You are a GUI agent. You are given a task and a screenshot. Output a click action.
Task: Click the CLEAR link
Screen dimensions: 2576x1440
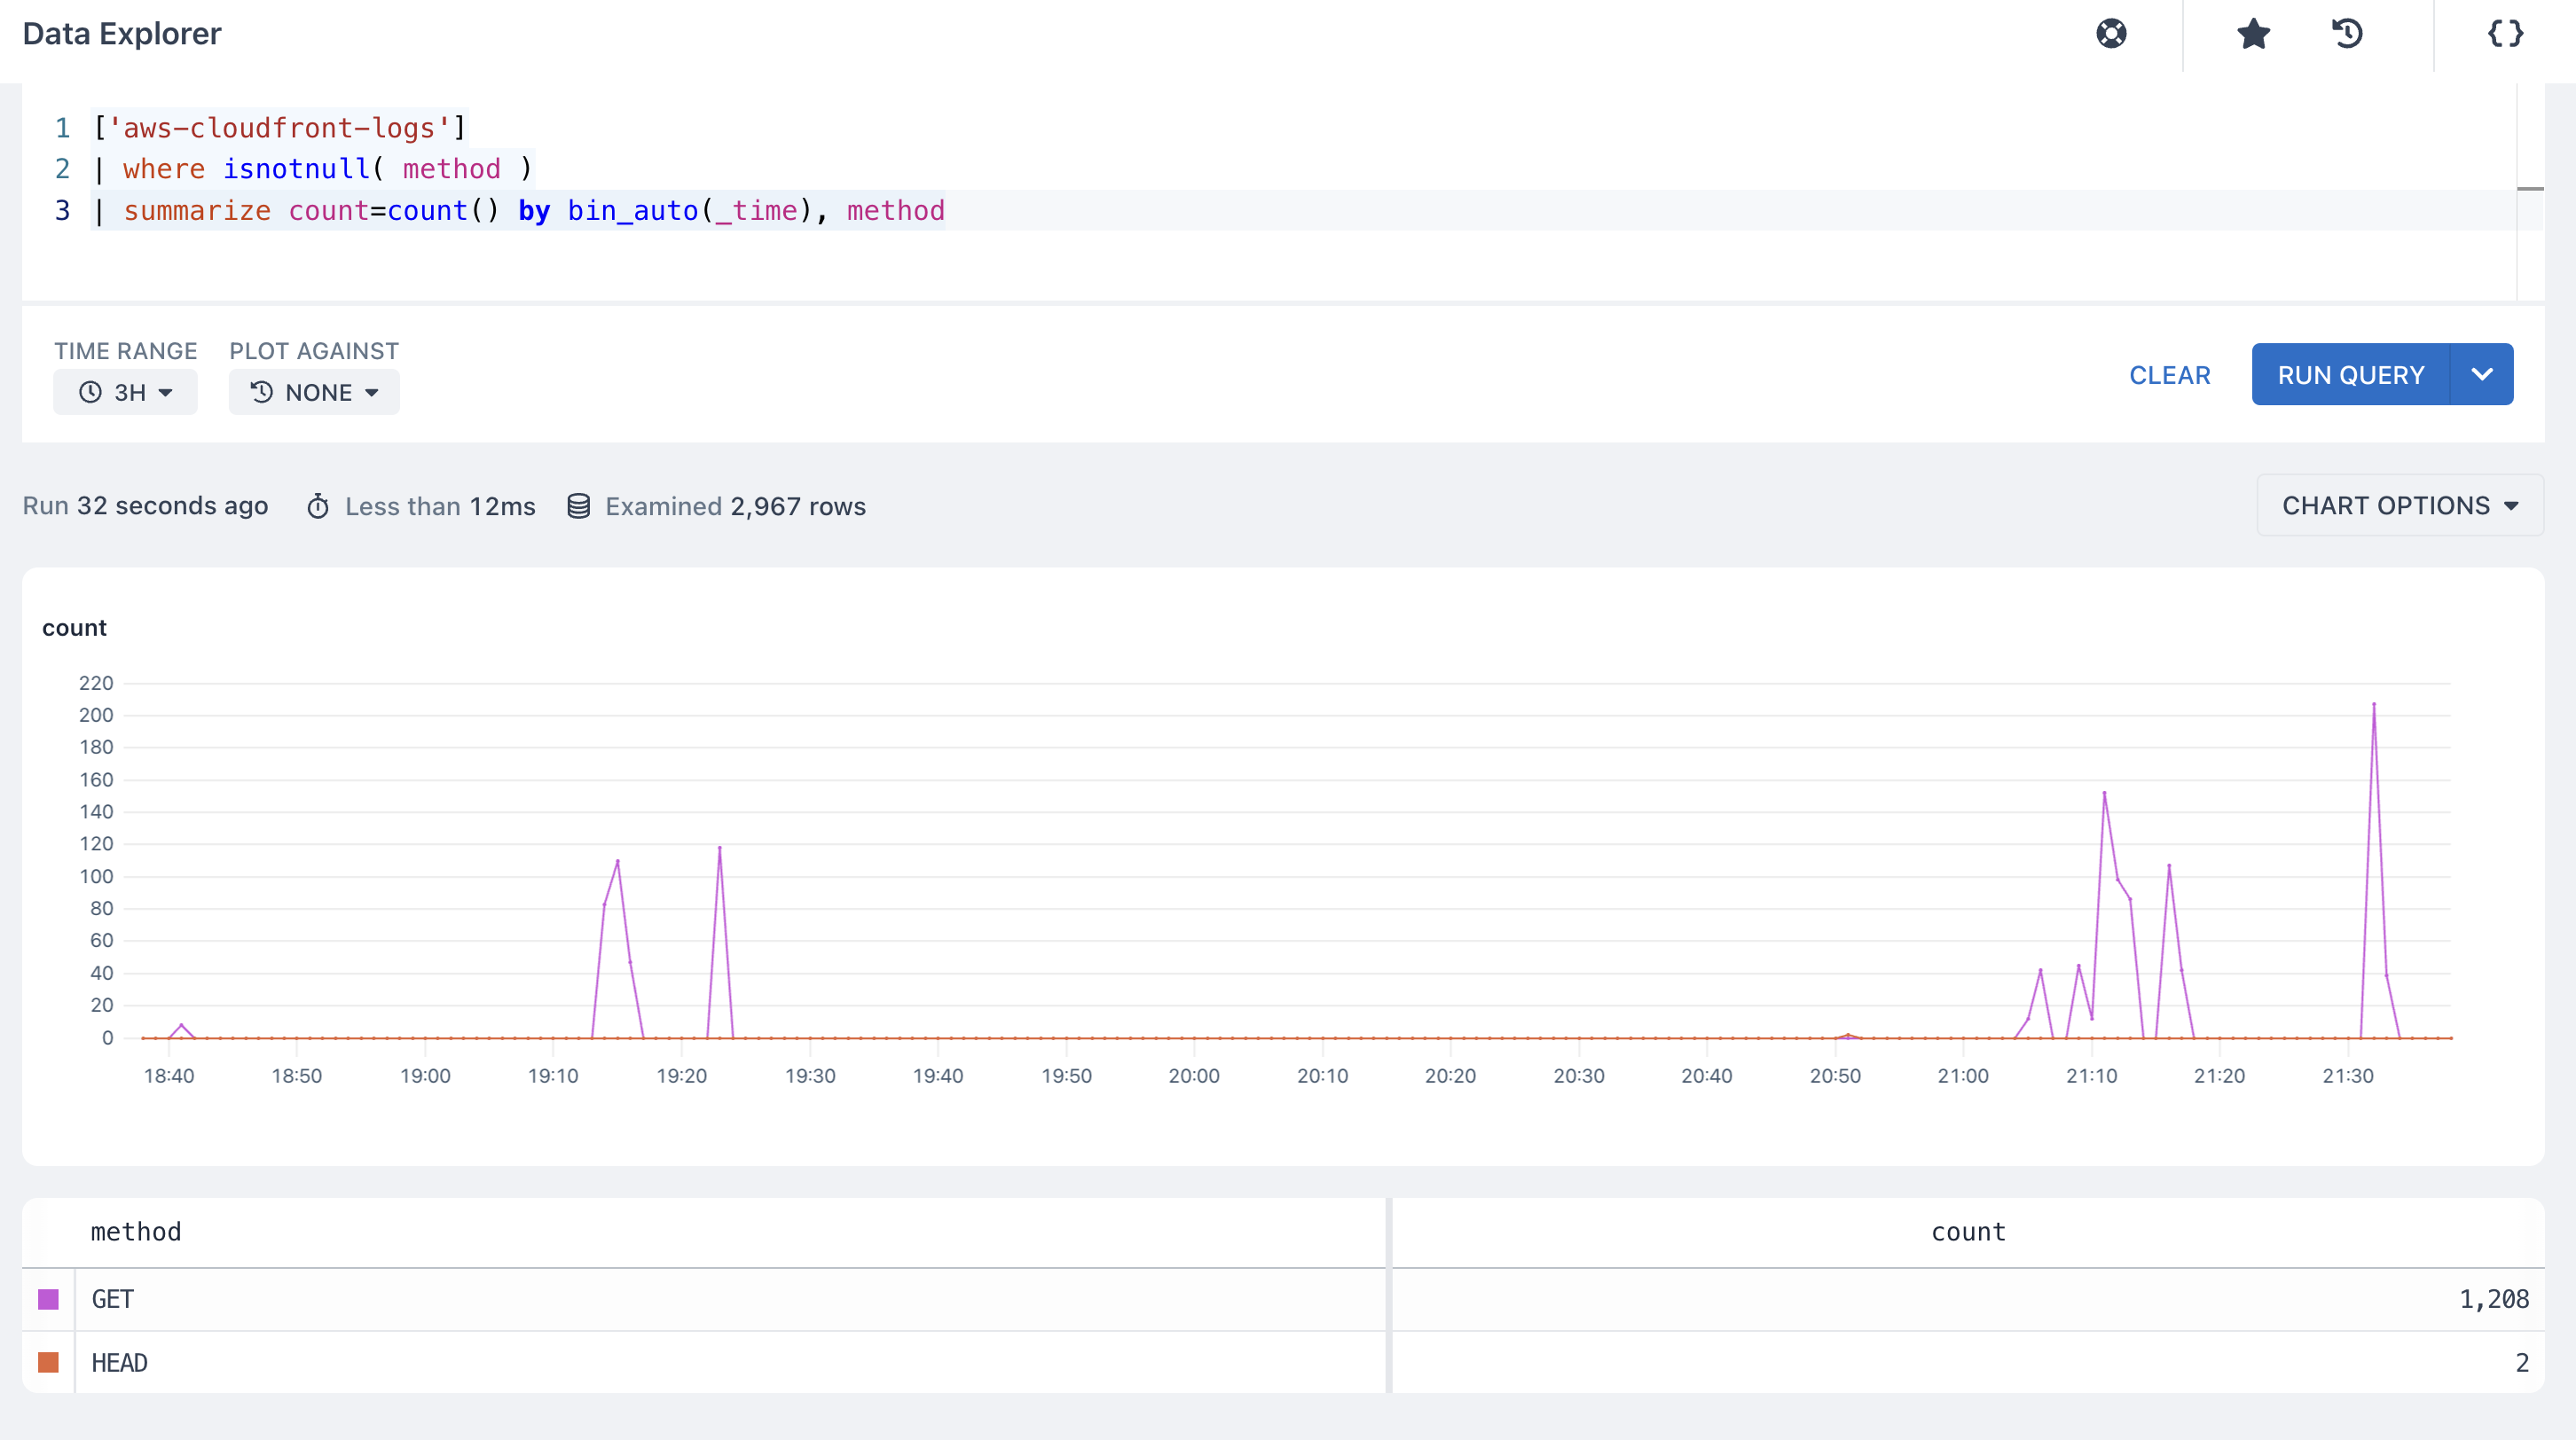(x=2169, y=375)
